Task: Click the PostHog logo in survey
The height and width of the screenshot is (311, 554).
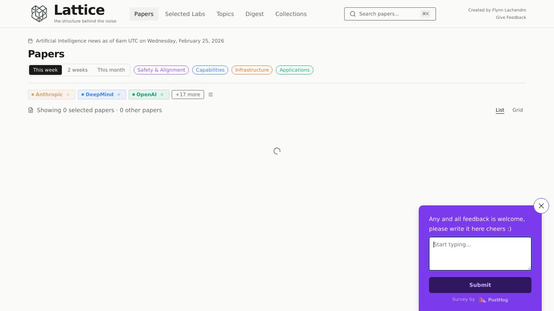Action: coord(493,300)
